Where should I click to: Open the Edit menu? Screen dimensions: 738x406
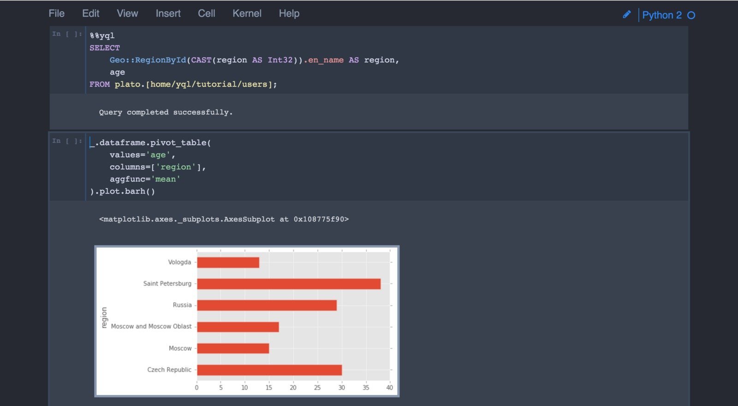click(x=90, y=13)
